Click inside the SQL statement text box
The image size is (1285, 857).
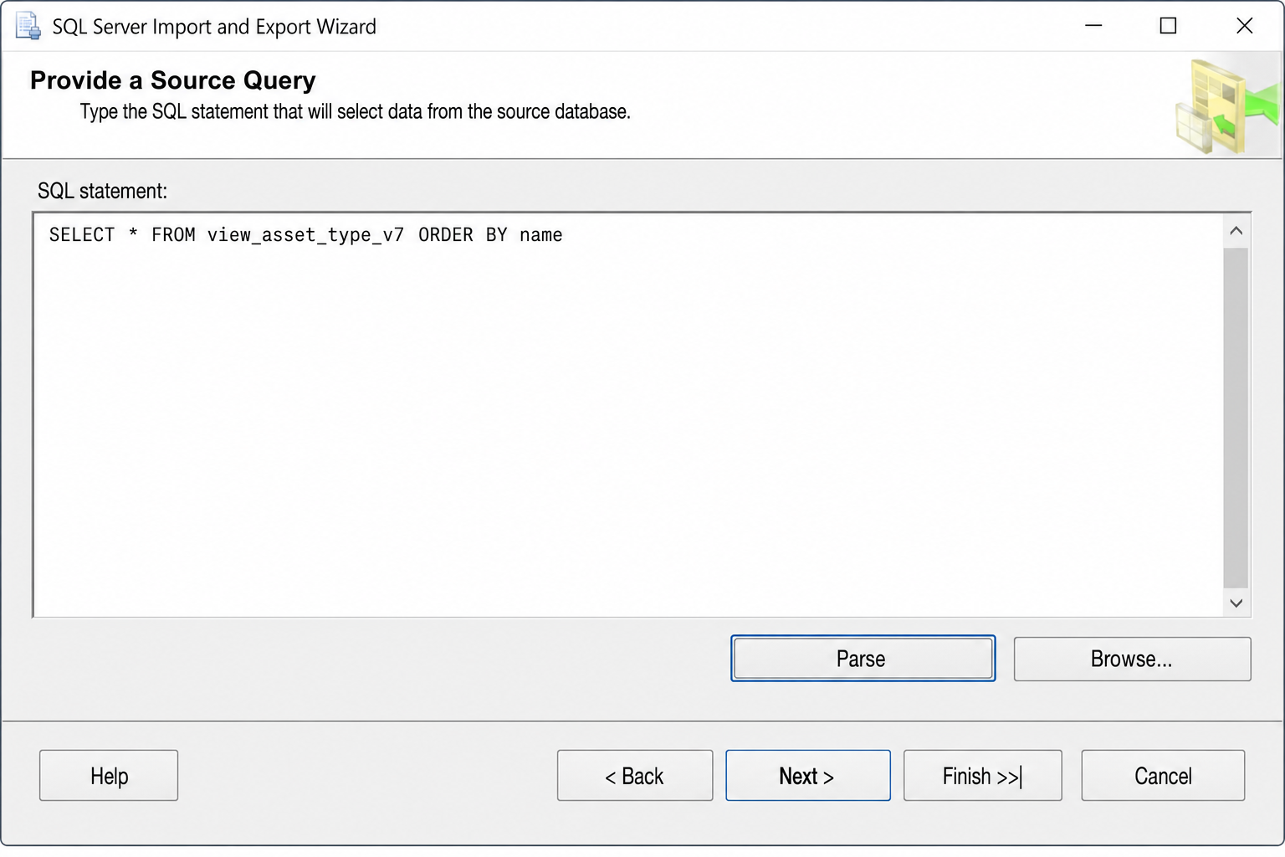tap(627, 415)
